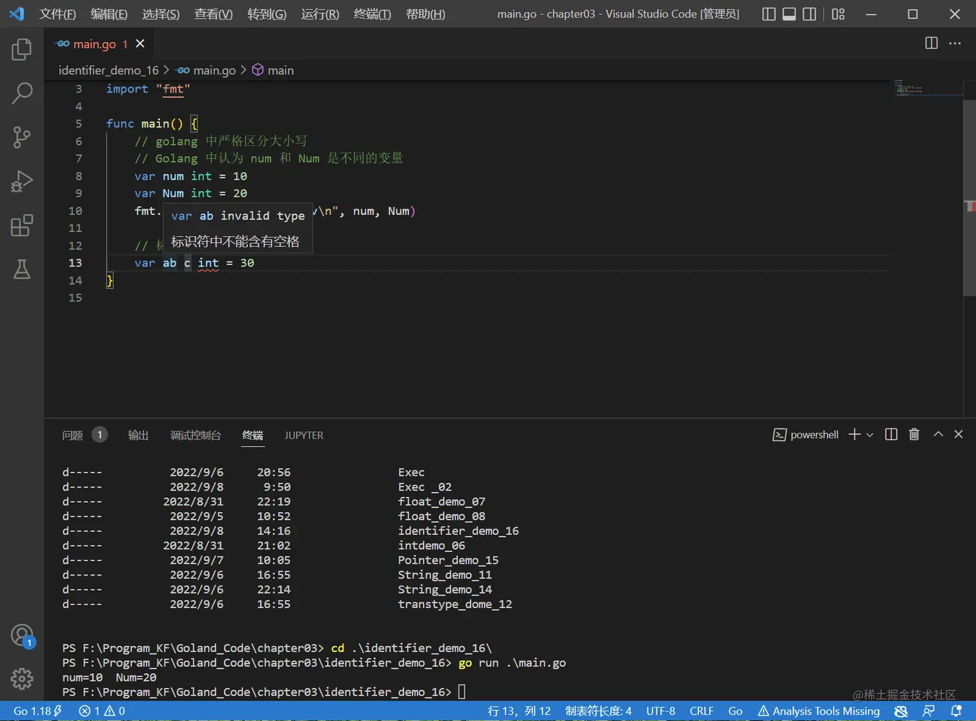Open the 终端(T) menu in menu bar
The height and width of the screenshot is (721, 976).
372,14
